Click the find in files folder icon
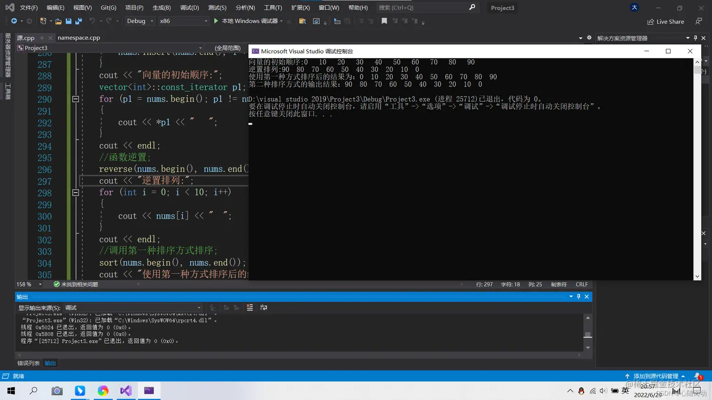This screenshot has width=712, height=400. point(302,21)
